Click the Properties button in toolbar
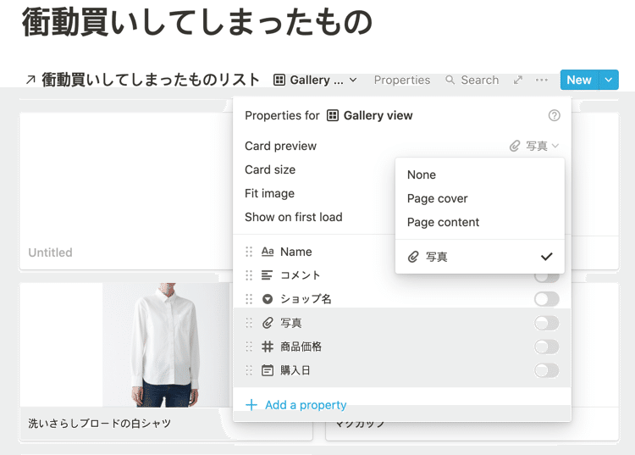 point(402,80)
